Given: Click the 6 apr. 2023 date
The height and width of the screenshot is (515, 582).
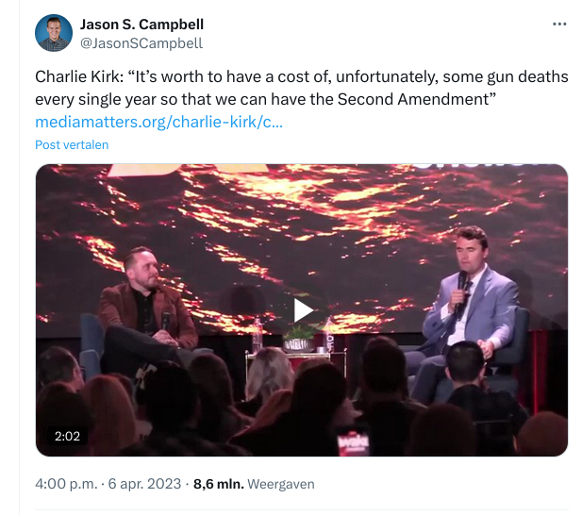Looking at the screenshot, I should point(145,484).
